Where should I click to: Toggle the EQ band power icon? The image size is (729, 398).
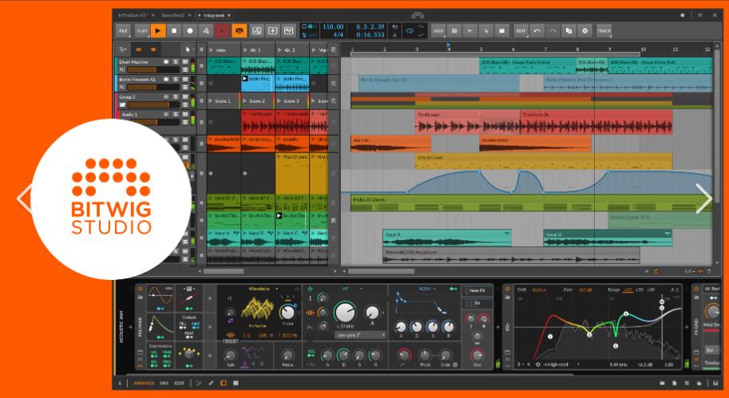(x=538, y=365)
